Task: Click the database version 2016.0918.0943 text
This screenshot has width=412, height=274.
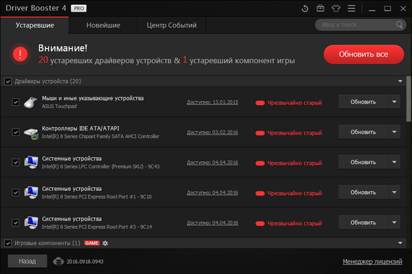Action: tap(85, 262)
